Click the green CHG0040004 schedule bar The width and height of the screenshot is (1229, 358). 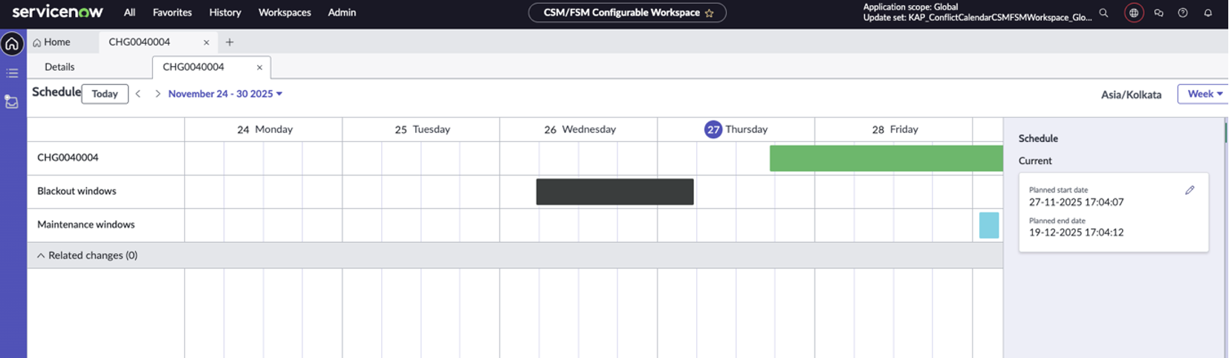tap(886, 158)
